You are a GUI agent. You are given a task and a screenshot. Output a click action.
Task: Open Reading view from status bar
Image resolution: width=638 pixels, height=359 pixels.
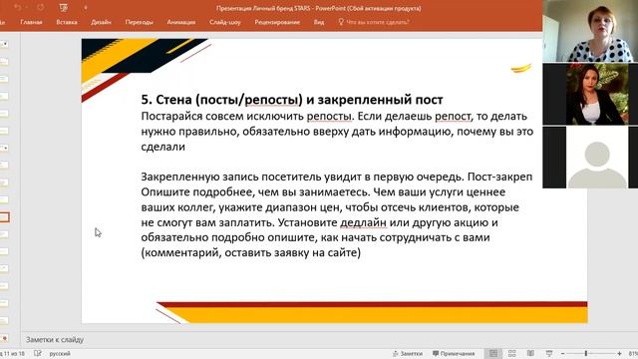(530, 353)
